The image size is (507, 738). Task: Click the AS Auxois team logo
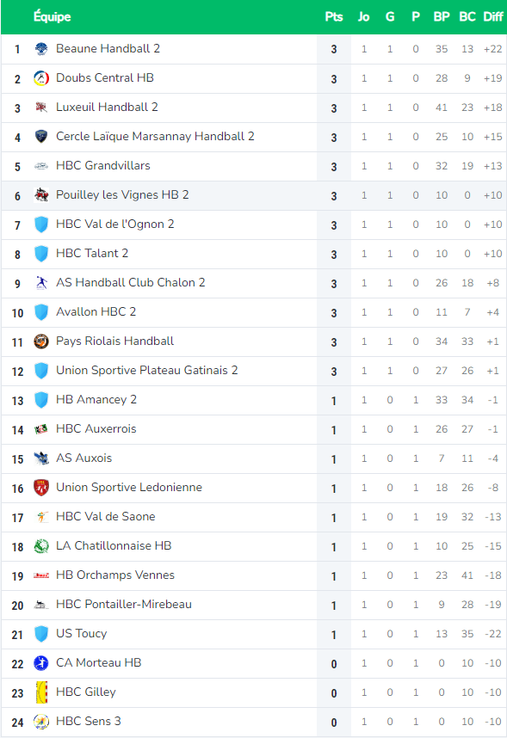click(41, 458)
